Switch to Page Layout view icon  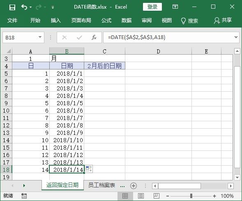[x=141, y=196]
